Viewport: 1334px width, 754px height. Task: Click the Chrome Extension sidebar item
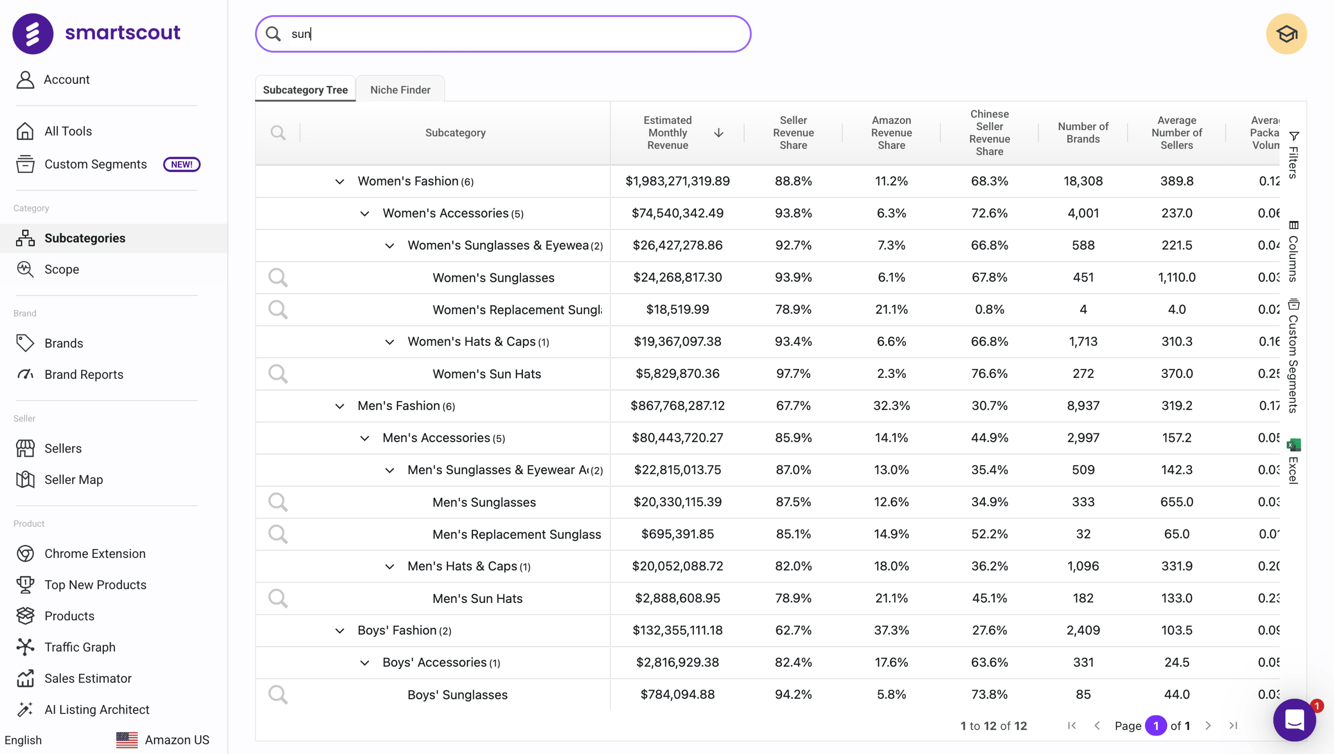(94, 553)
